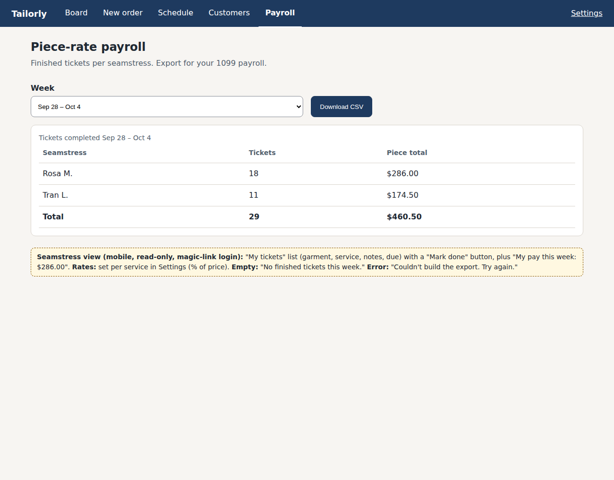Select the Payroll tab

point(280,13)
